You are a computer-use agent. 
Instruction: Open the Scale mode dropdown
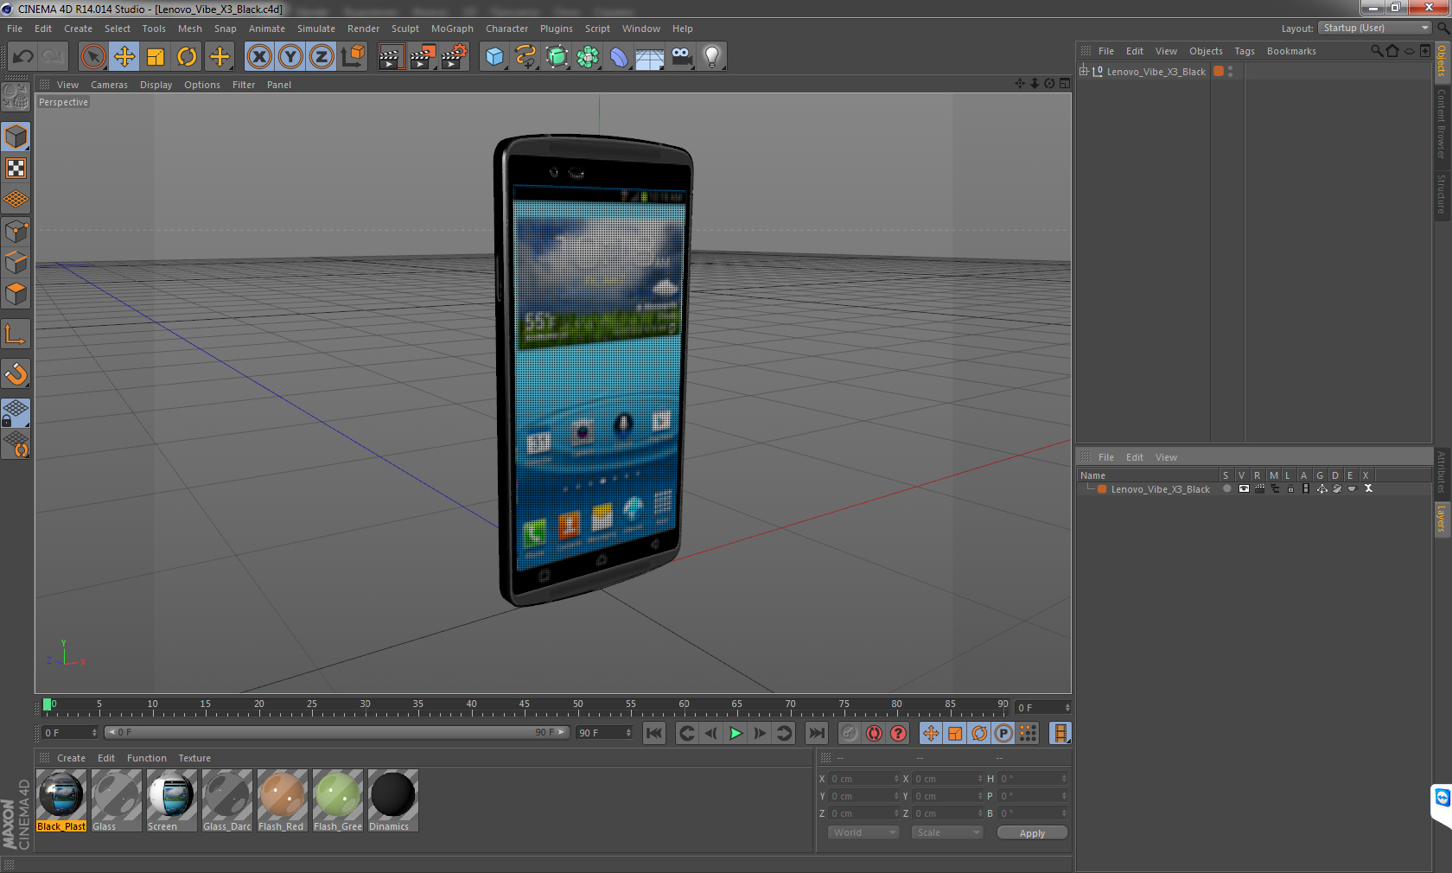[x=947, y=832]
